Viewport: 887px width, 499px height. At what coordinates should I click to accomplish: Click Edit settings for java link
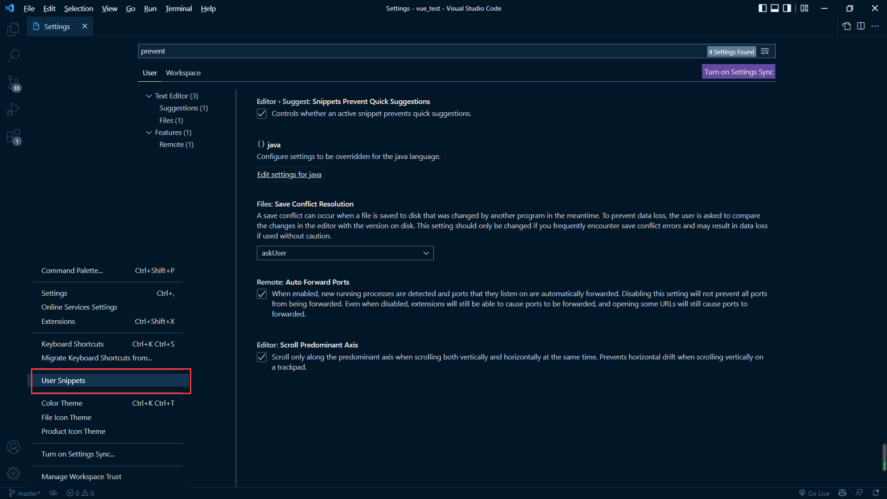[289, 175]
